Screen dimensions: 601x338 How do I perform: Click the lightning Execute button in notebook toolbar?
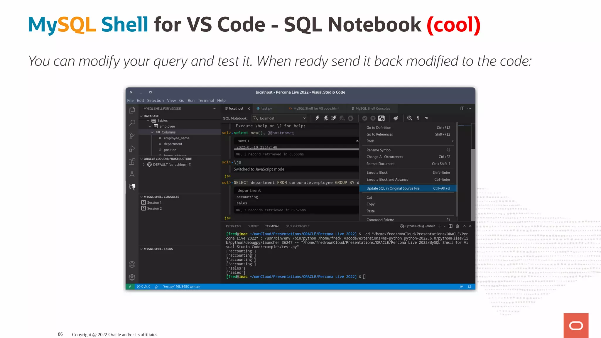(317, 118)
